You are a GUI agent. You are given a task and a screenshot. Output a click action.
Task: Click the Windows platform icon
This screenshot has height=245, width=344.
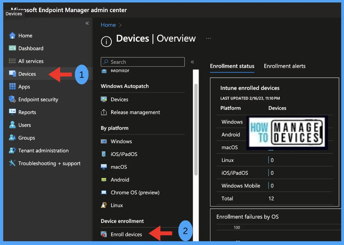104,142
